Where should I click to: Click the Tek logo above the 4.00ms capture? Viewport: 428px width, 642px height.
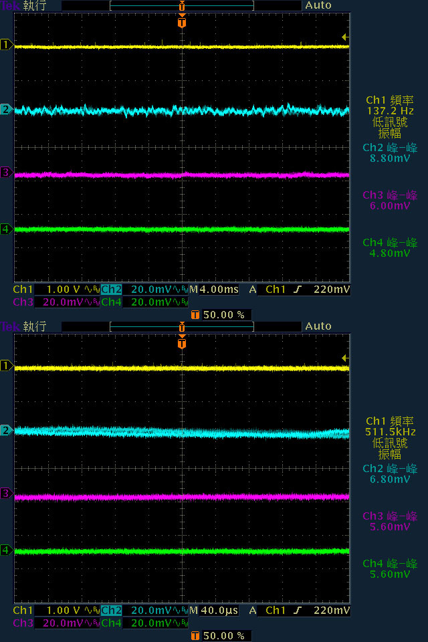[x=10, y=6]
